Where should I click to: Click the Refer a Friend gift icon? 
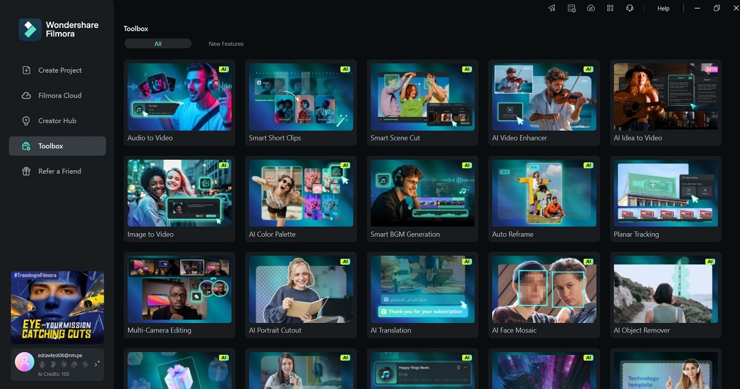click(x=26, y=171)
